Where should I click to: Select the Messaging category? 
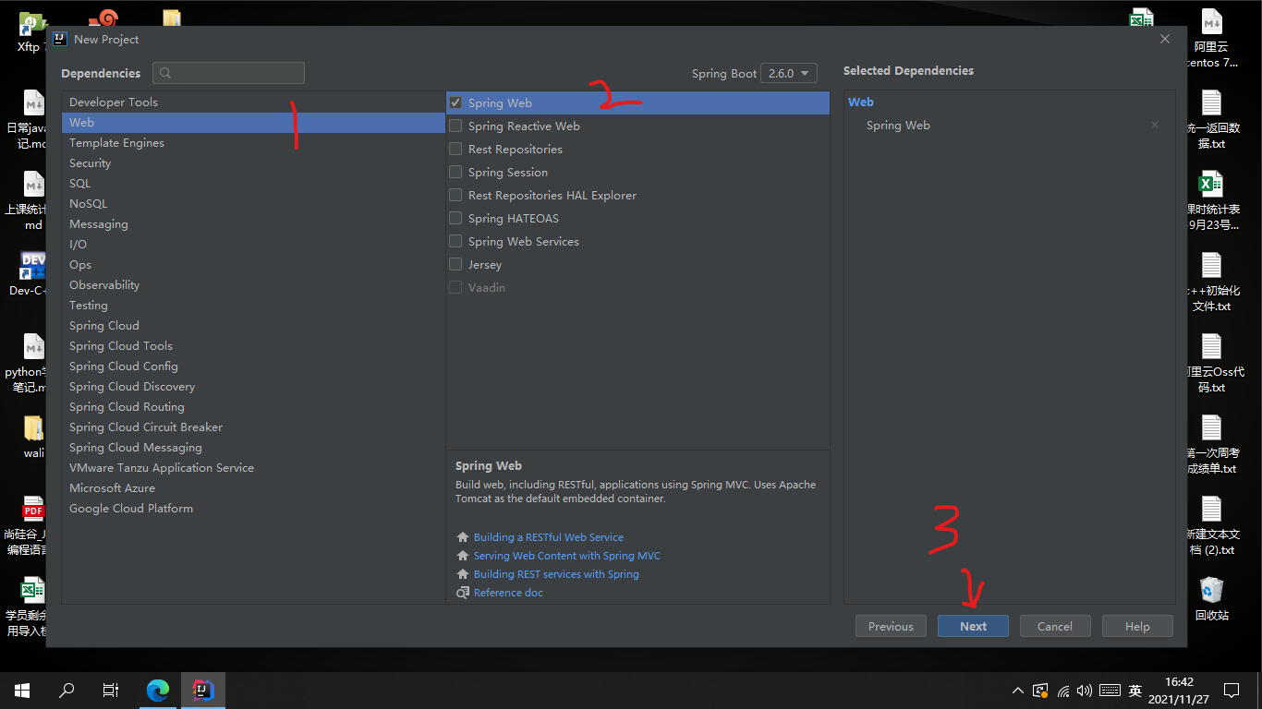click(x=253, y=223)
